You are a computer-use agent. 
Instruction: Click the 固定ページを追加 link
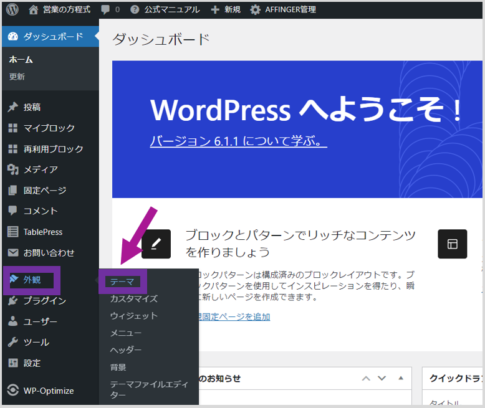(234, 317)
